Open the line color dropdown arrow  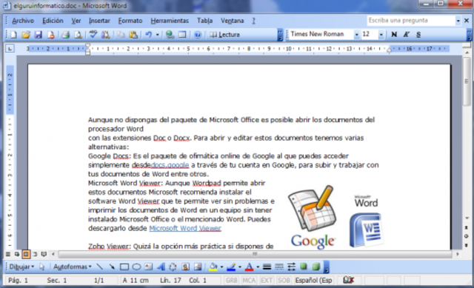(240, 267)
